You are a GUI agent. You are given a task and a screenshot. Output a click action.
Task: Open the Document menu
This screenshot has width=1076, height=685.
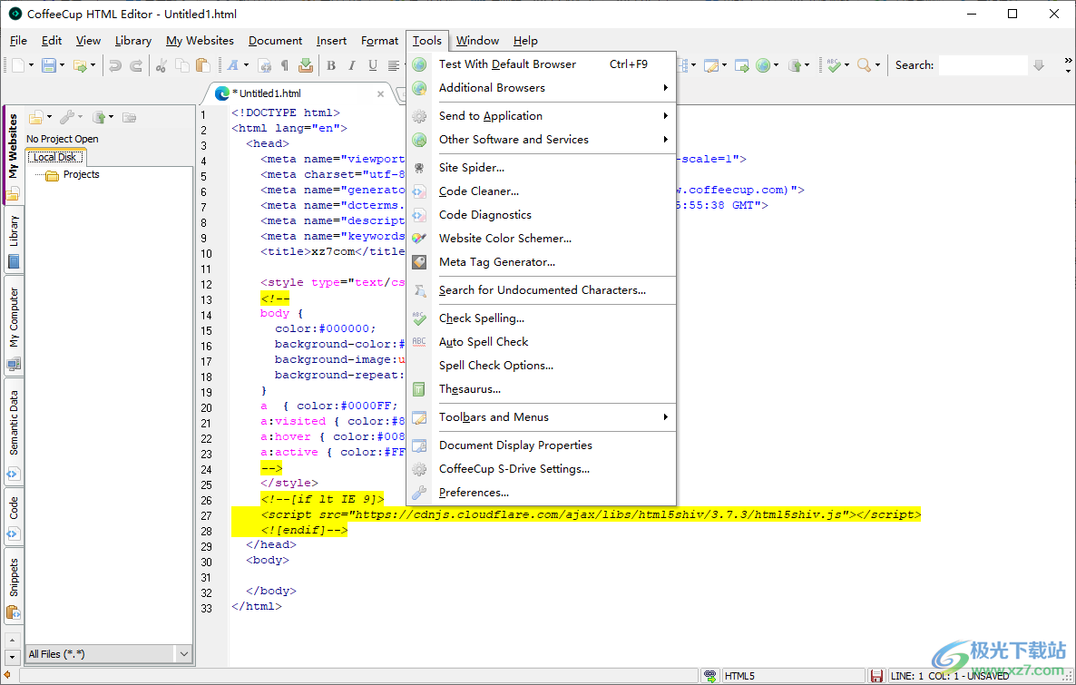(x=275, y=41)
